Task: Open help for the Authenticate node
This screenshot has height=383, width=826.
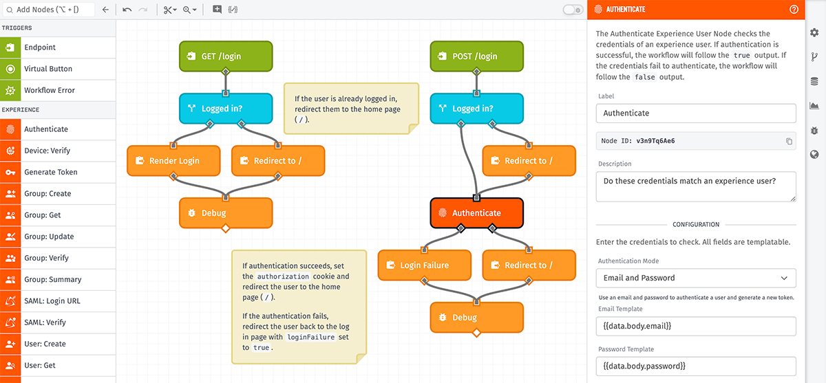Action: pos(794,10)
